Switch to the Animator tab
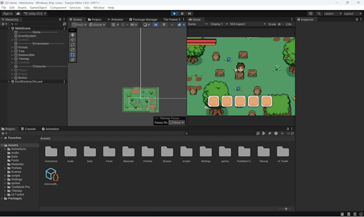This screenshot has height=217, width=364. 115,19
